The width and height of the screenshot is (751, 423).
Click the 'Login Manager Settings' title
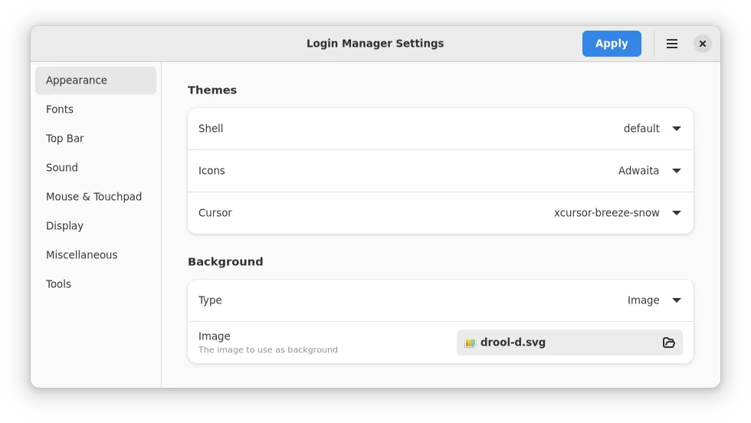(375, 44)
